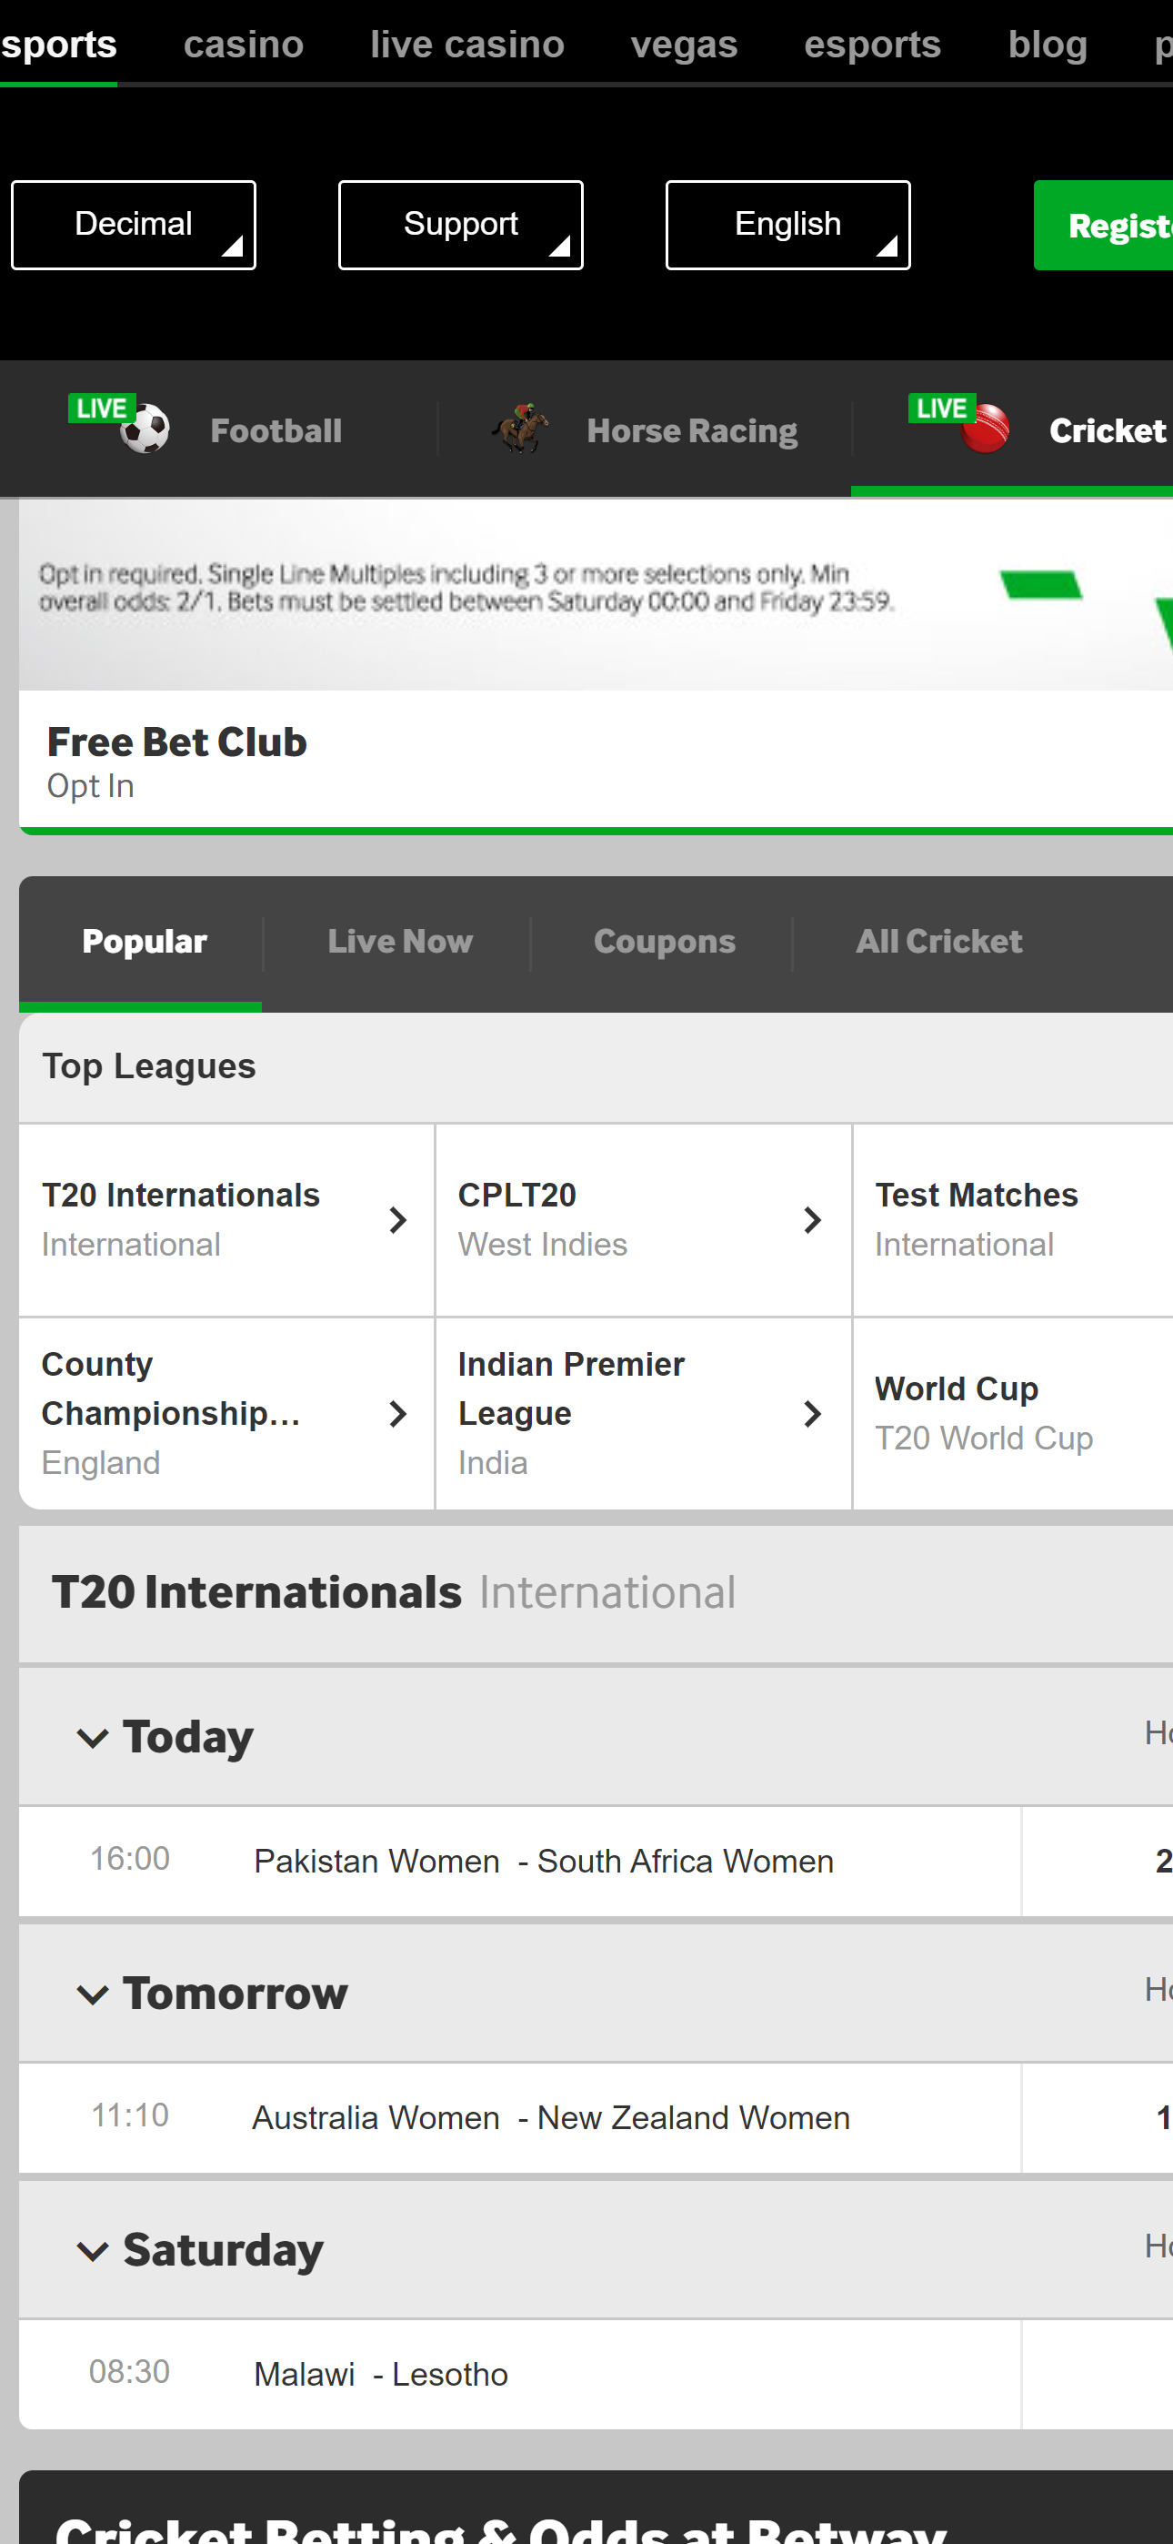Open the Support dropdown
Viewport: 1173px width, 2544px height.
pos(460,224)
